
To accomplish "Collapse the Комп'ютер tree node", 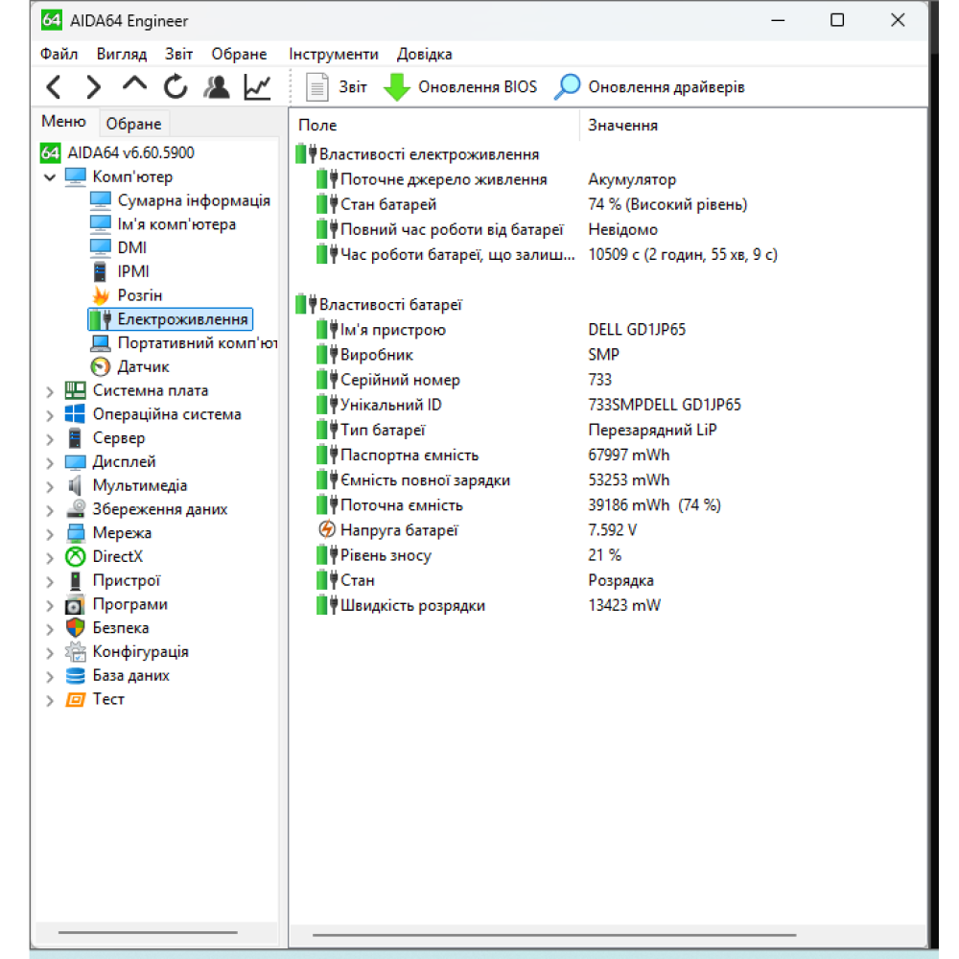I will click(x=50, y=176).
